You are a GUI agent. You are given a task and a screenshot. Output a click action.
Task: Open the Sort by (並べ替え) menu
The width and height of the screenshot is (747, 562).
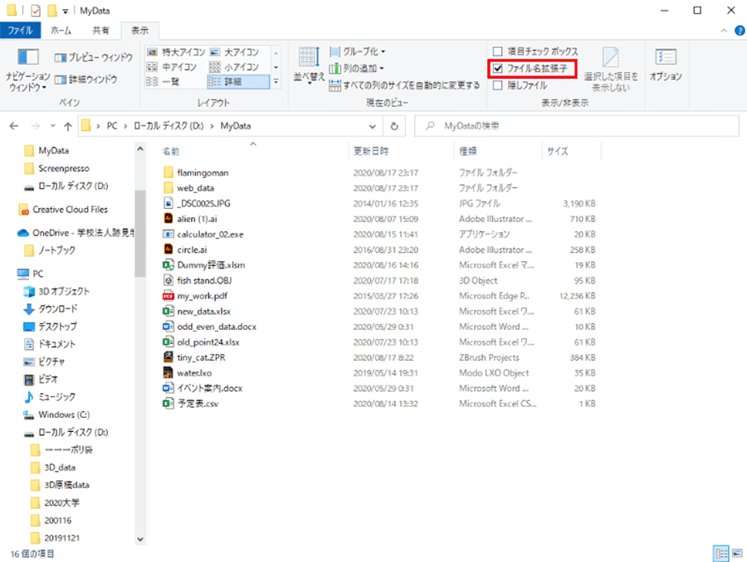tap(309, 65)
